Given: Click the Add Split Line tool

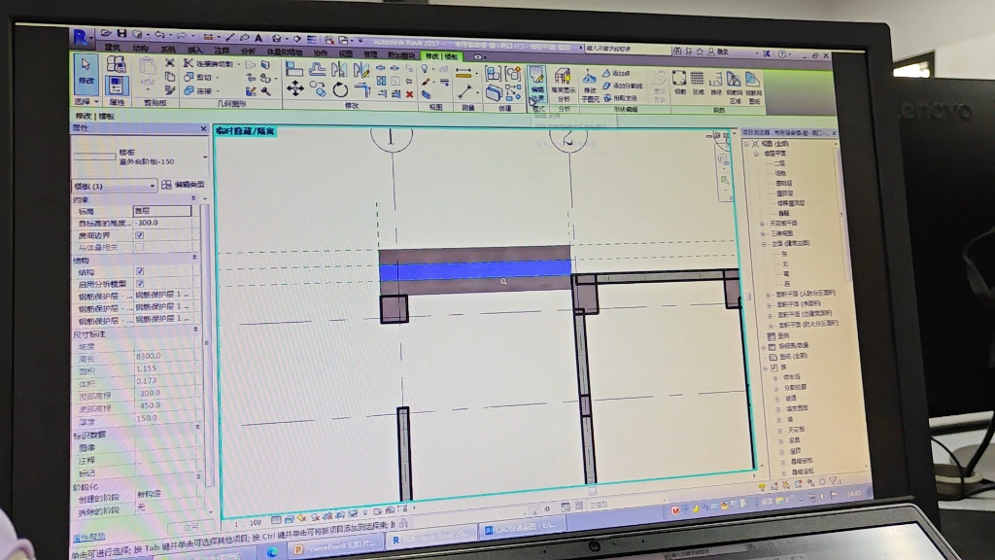Looking at the screenshot, I should [623, 86].
